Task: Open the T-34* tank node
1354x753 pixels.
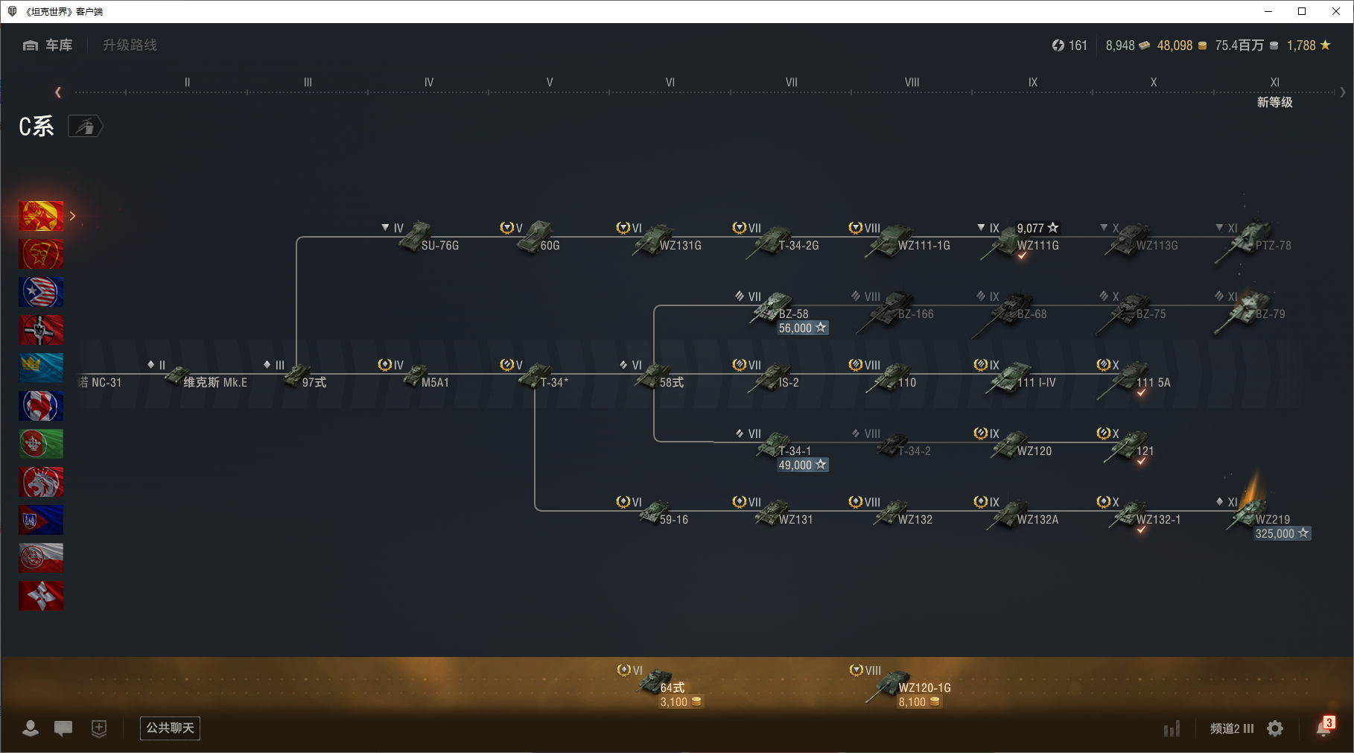Action: [535, 375]
